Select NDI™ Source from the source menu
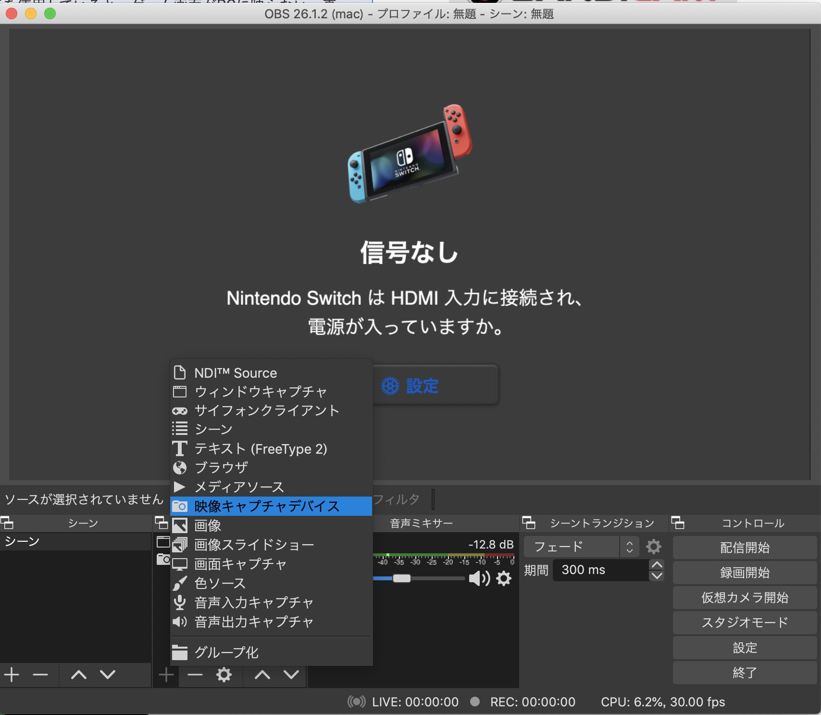 pos(271,373)
